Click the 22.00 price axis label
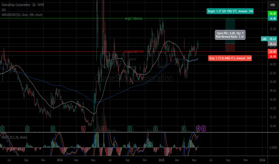279x164 pixels. pos(273,73)
